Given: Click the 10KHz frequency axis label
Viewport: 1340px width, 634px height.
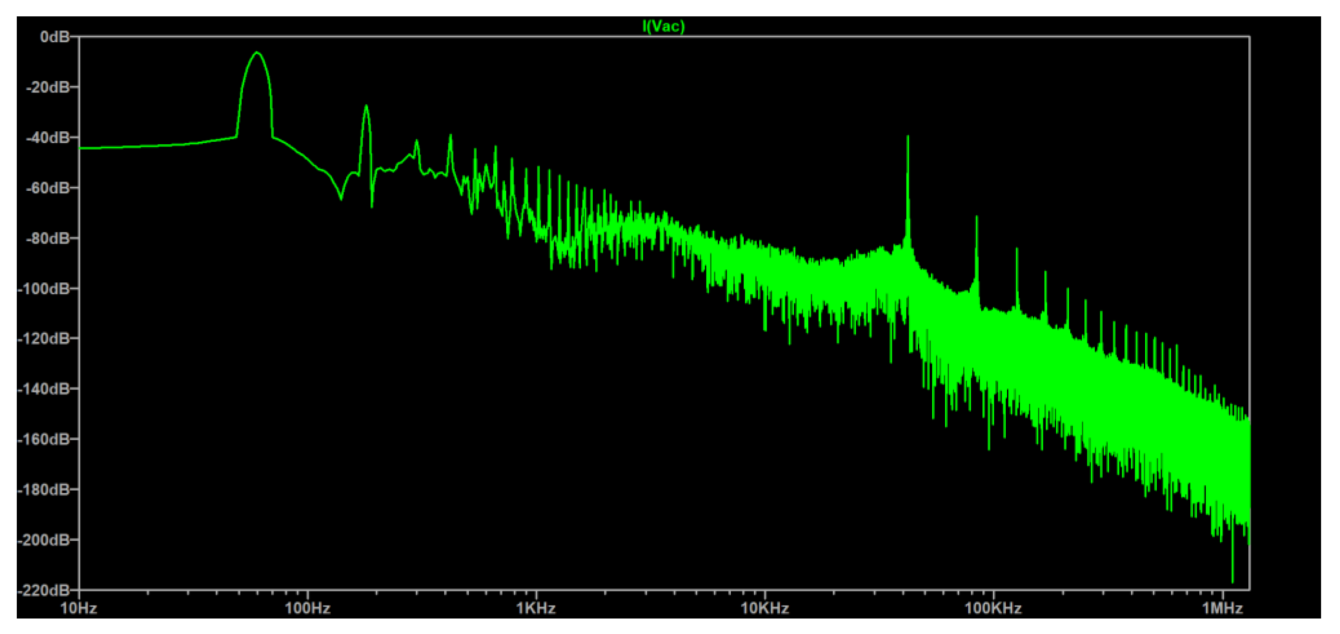Looking at the screenshot, I should pos(765,608).
